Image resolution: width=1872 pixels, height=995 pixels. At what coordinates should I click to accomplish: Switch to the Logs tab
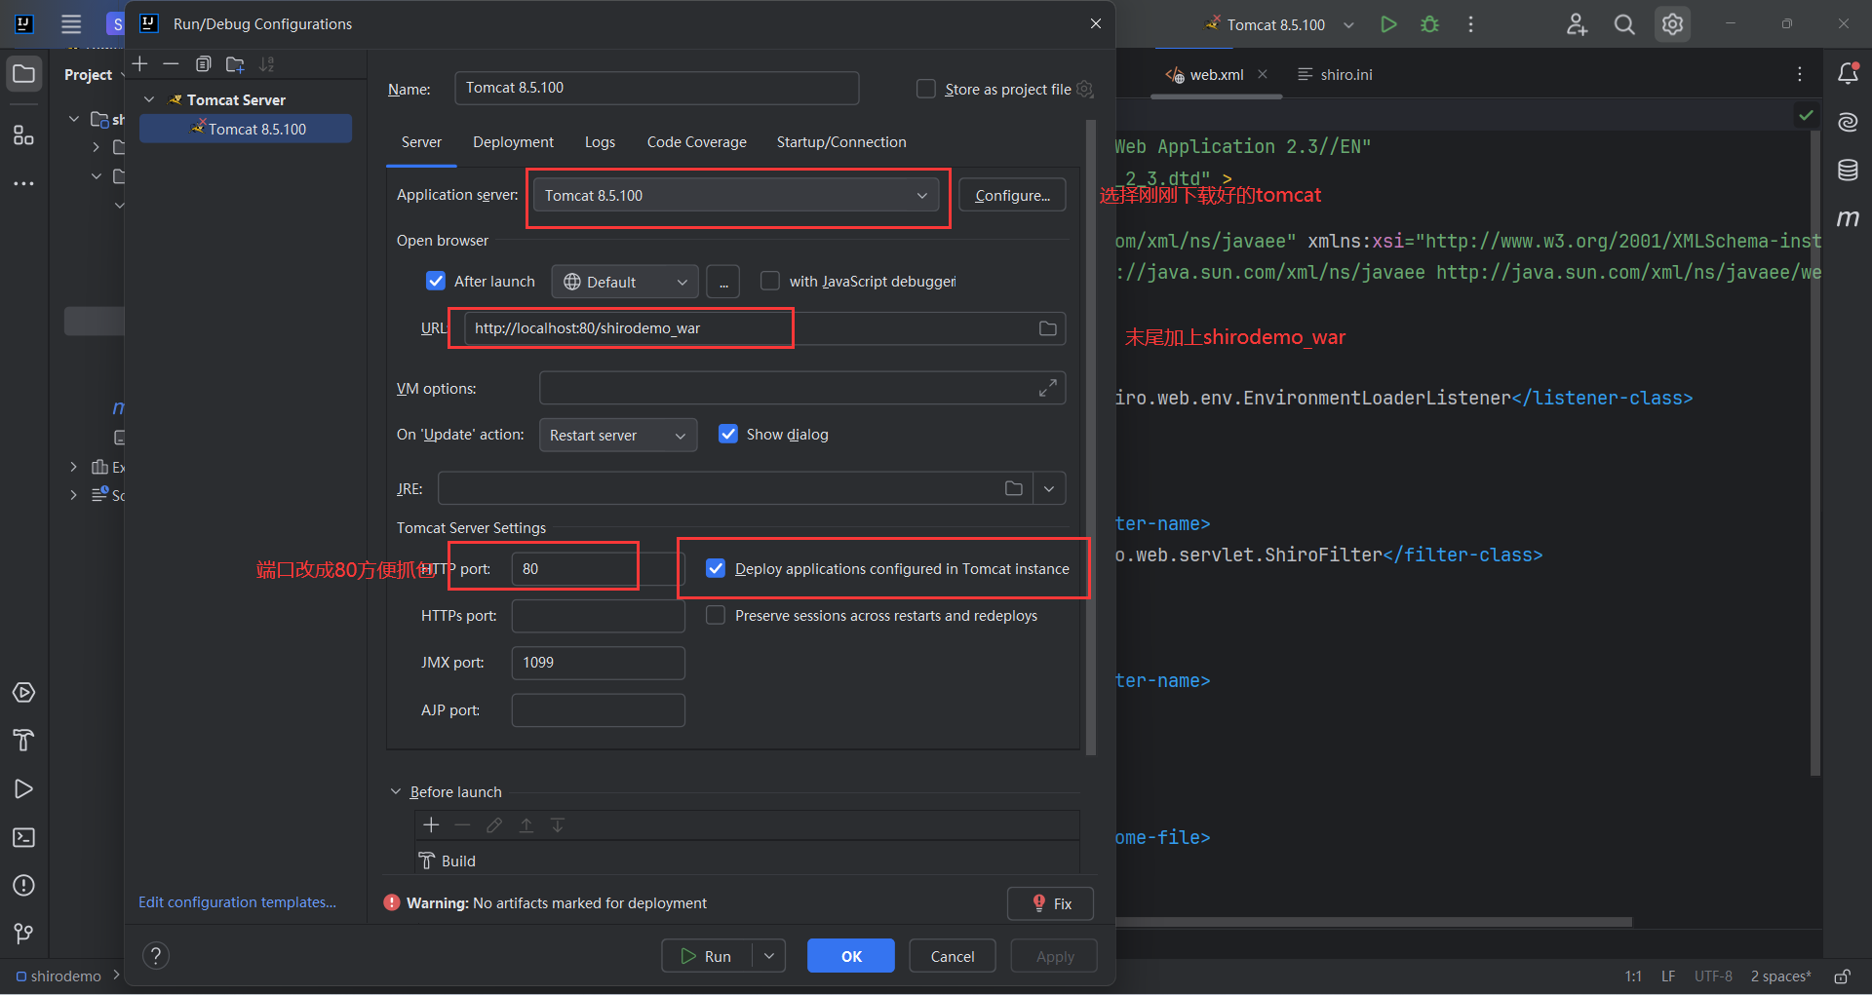coord(600,142)
